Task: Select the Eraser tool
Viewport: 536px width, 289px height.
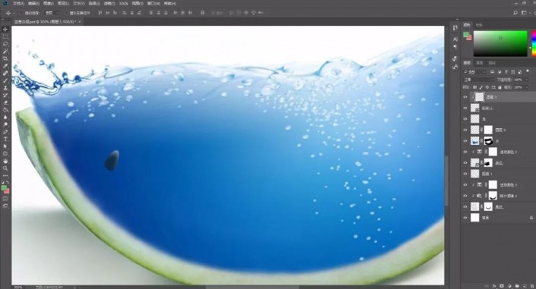Action: (x=5, y=102)
